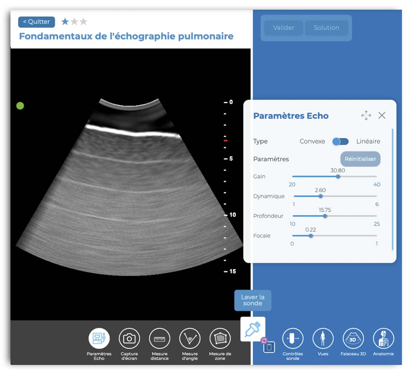Click the Gain slider handle
410x377 pixels.
click(x=338, y=176)
